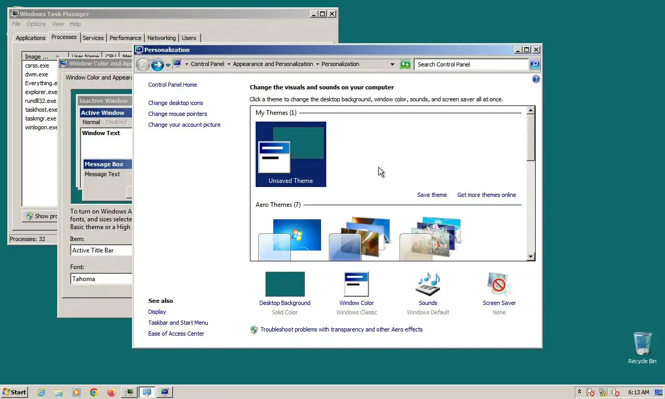Click the Screen Saver icon
The height and width of the screenshot is (399, 665).
pos(499,284)
